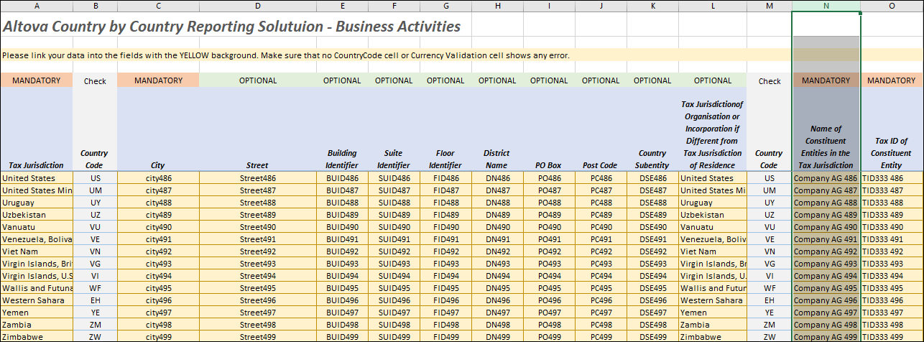Select the 'Yemen' cell in column A
The height and width of the screenshot is (342, 924).
point(36,313)
